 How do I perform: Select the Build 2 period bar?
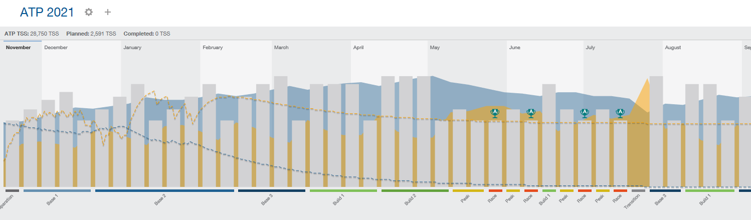[x=415, y=190]
